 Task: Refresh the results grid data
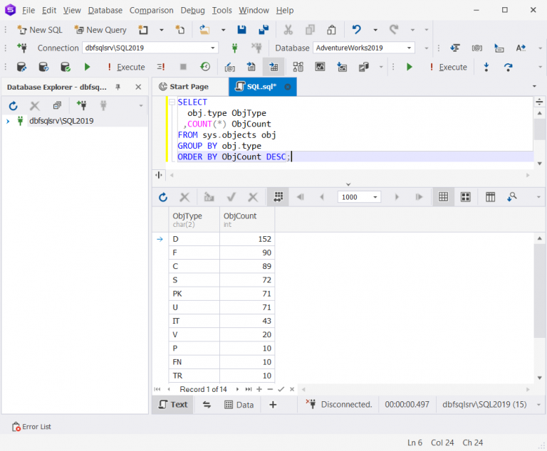coord(163,197)
